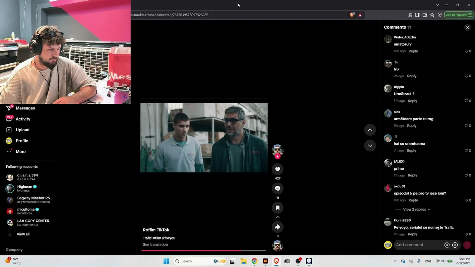Open the video comments bubble icon
The height and width of the screenshot is (267, 475).
pos(277,188)
